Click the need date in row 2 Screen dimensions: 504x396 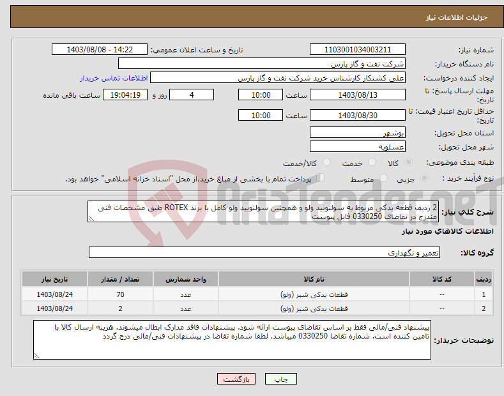tap(55, 308)
